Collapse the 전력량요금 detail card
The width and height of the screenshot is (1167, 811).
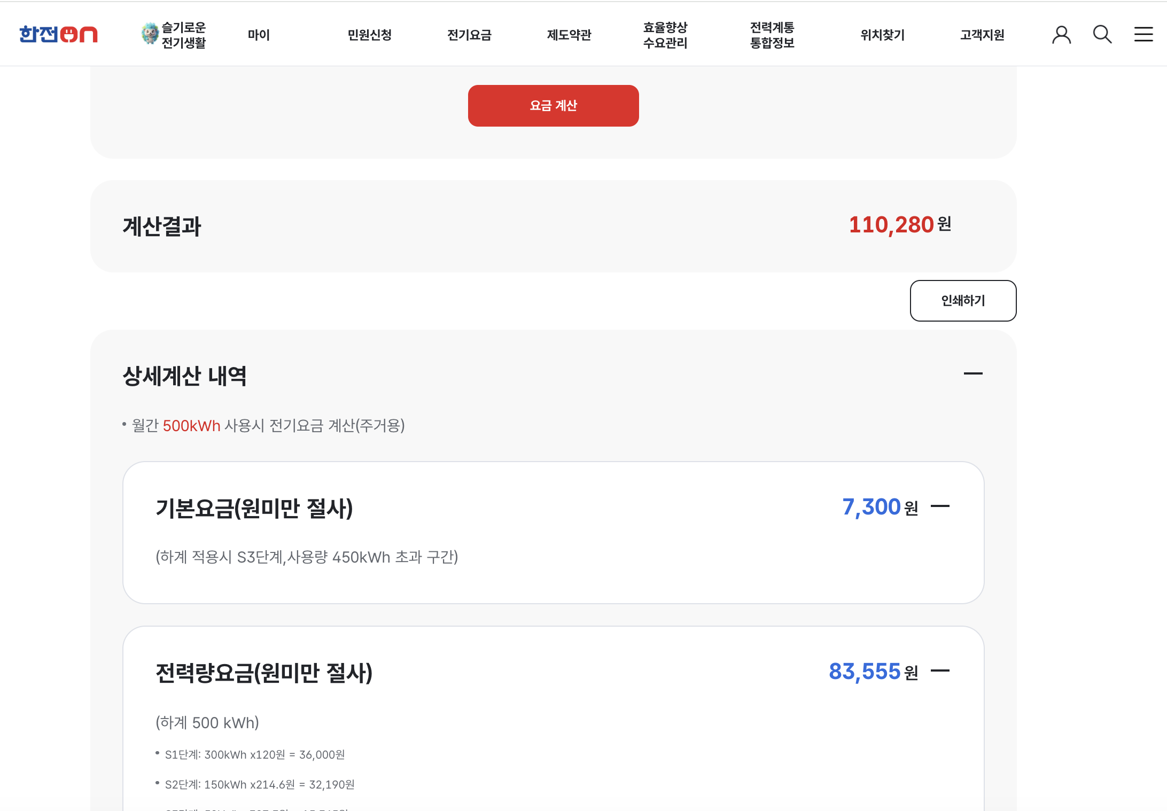point(940,670)
